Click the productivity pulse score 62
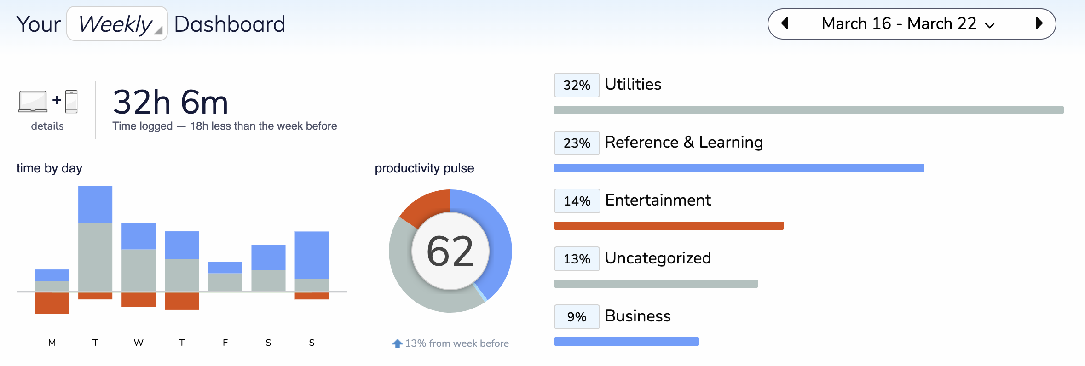Image resolution: width=1085 pixels, height=366 pixels. click(x=450, y=251)
